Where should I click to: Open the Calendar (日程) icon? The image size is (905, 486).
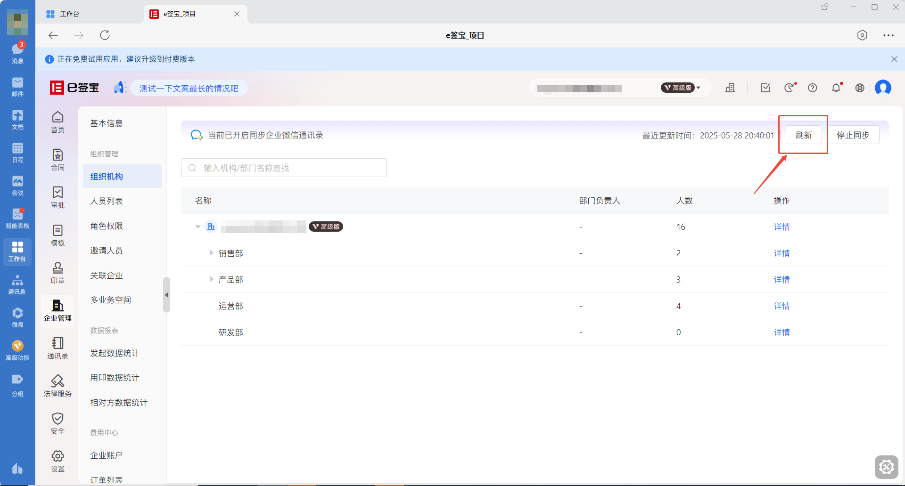pos(17,153)
